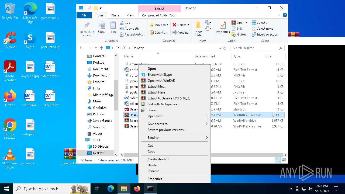Click the Customize Quick Access Toolbar arrow
Screen dimensions: 345x194
(x=101, y=8)
